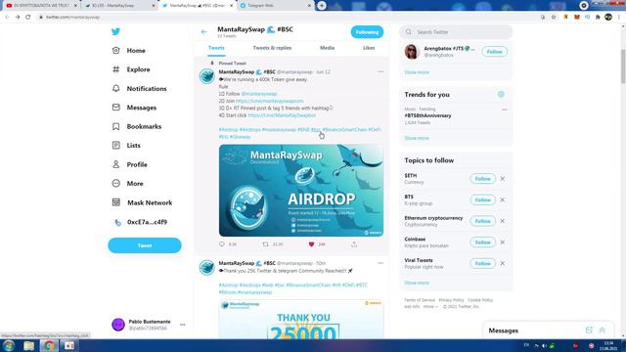This screenshot has width=626, height=352.
Task: Dismiss the BTS topic
Action: (503, 199)
